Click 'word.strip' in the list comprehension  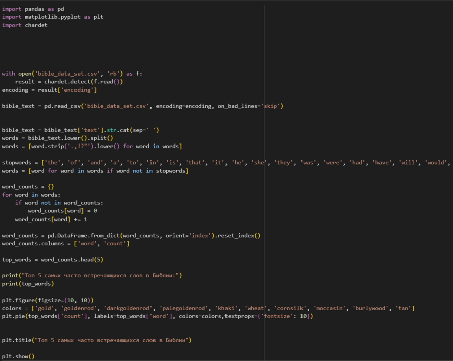48,146
